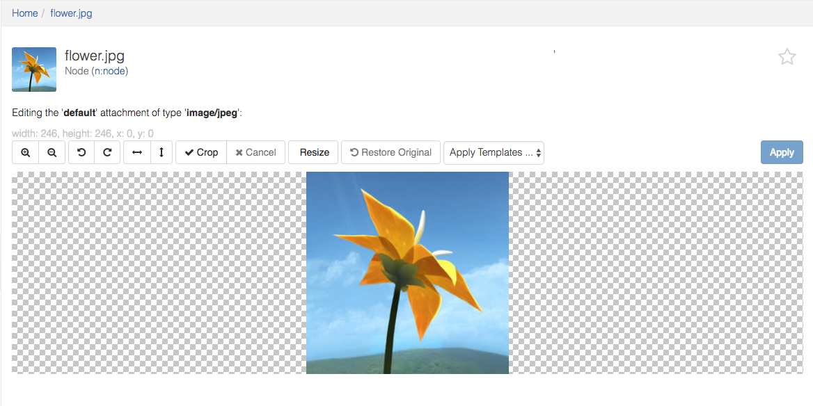The height and width of the screenshot is (406, 813).
Task: Open the Apply Templates dropdown
Action: click(x=494, y=153)
